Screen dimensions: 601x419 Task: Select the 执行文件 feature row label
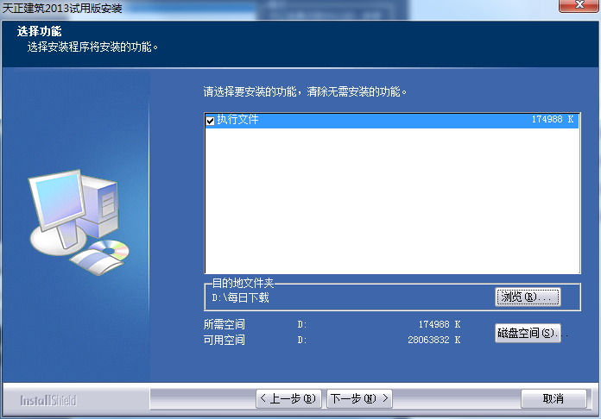237,121
